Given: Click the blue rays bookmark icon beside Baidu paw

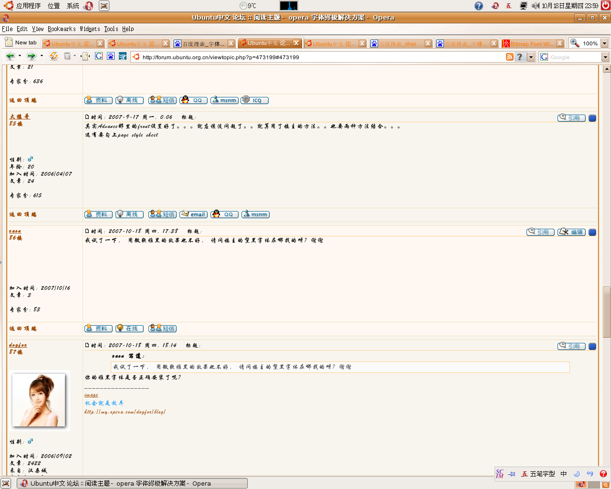Looking at the screenshot, I should pyautogui.click(x=123, y=56).
